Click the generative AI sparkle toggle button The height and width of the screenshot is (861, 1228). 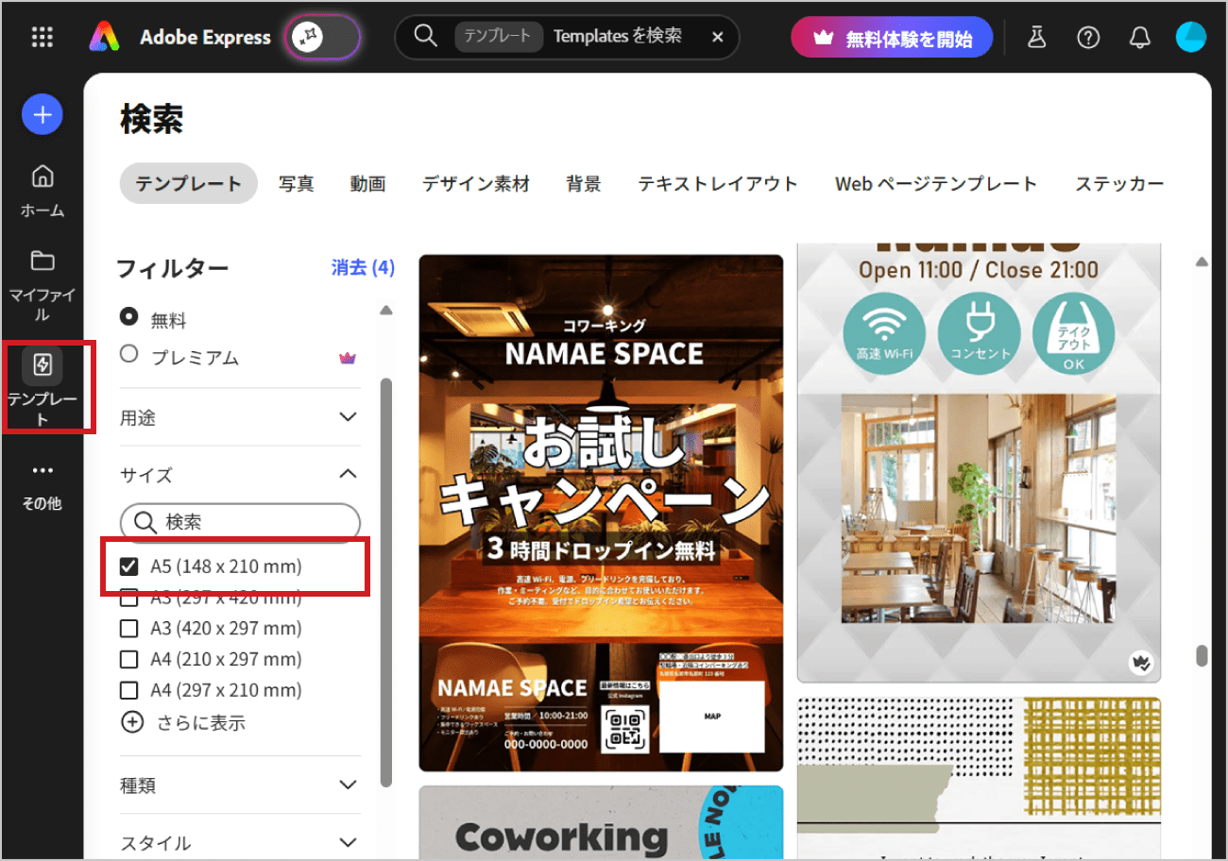tap(322, 37)
